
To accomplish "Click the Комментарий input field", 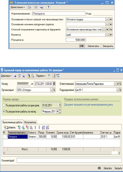I will [x=69, y=160].
